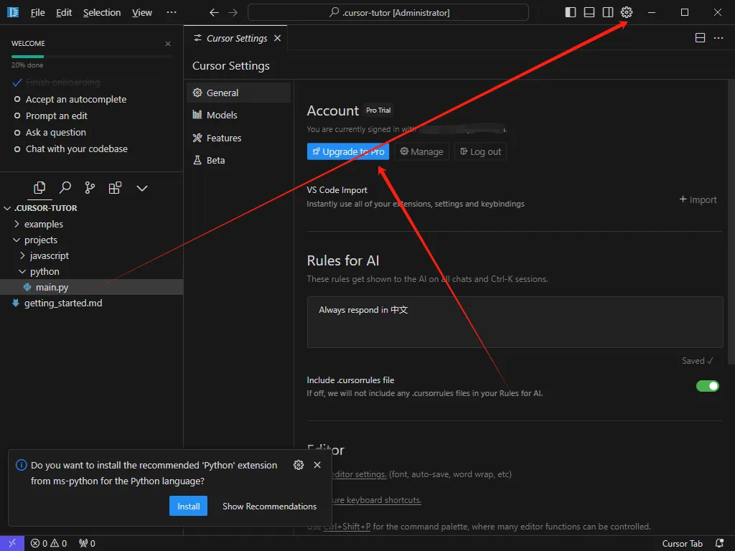Click the split editor layout icon
Image resolution: width=735 pixels, height=551 pixels.
(x=700, y=38)
